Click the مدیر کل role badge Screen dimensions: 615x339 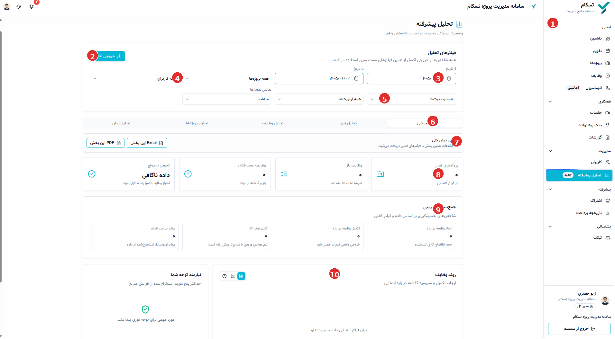pos(585,307)
